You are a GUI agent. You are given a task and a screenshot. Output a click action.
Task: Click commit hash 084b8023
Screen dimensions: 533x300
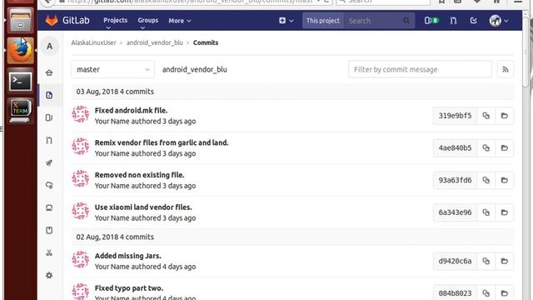[455, 293]
